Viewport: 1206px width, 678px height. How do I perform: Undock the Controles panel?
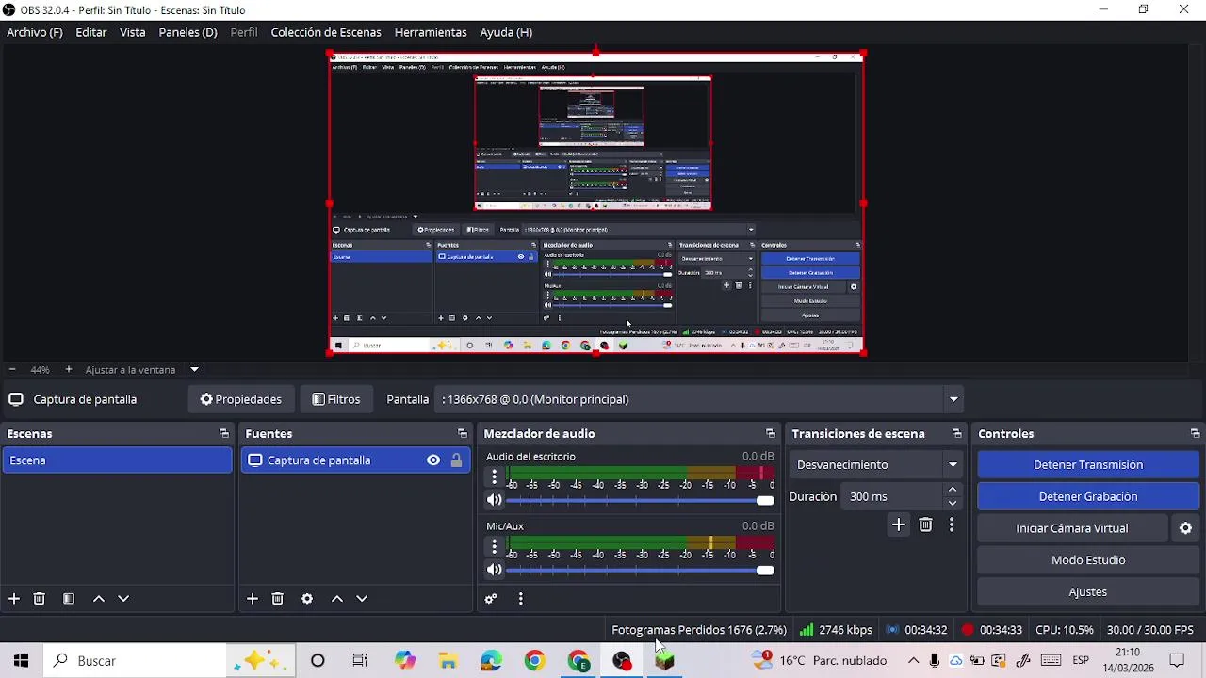pos(1196,434)
